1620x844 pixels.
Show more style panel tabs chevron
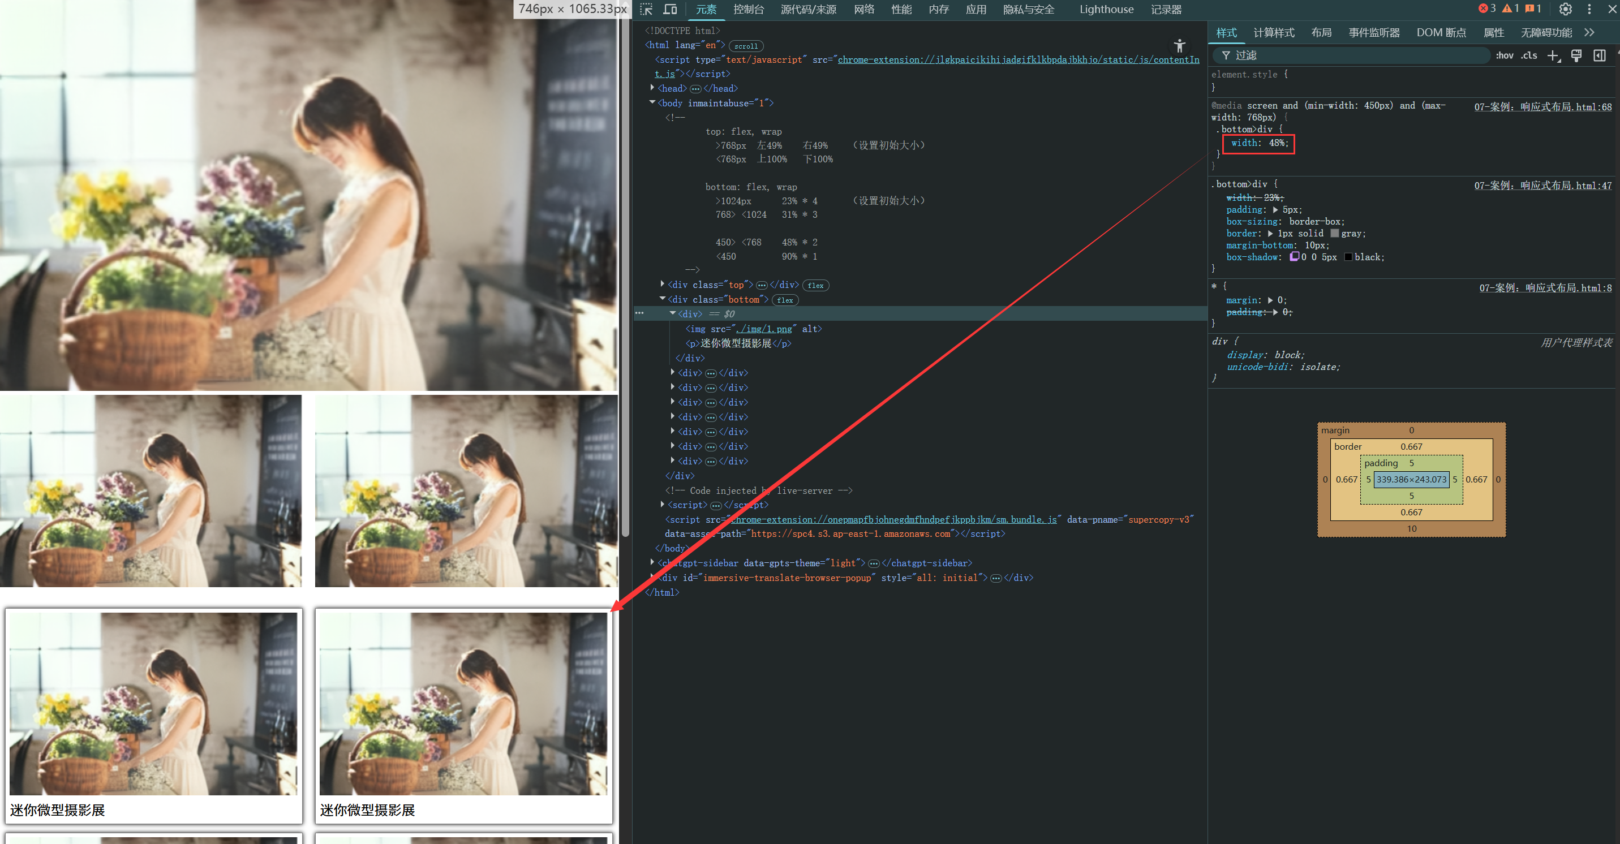pos(1589,33)
